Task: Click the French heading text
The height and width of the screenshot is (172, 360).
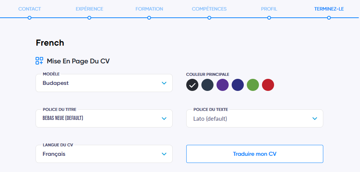Action: [50, 43]
